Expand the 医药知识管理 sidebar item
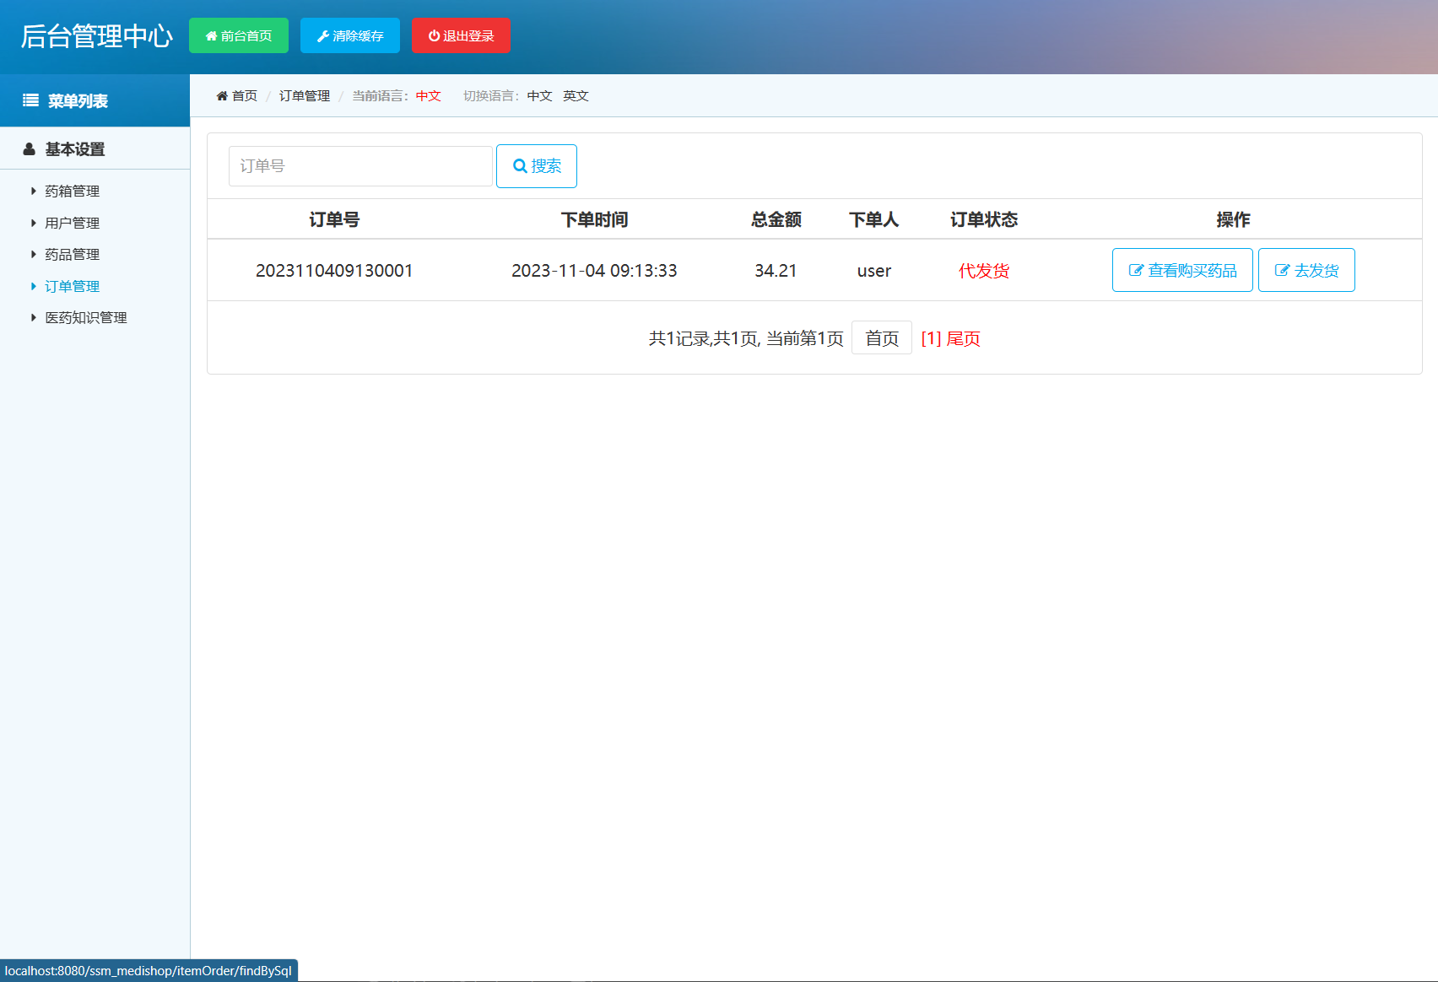The height and width of the screenshot is (982, 1438). tap(87, 317)
